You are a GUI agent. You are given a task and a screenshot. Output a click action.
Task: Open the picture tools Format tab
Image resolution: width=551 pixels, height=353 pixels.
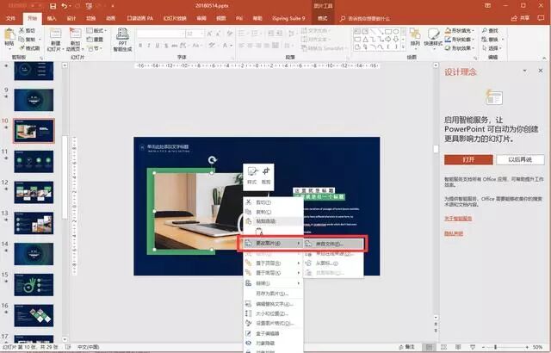(322, 18)
